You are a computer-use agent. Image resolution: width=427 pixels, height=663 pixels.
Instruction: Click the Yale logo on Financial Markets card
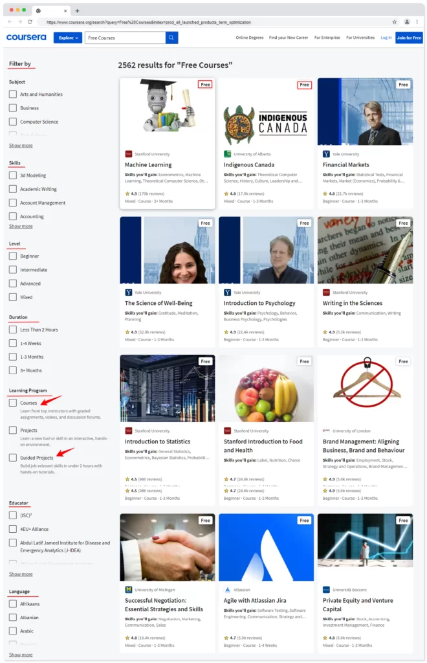tap(326, 154)
